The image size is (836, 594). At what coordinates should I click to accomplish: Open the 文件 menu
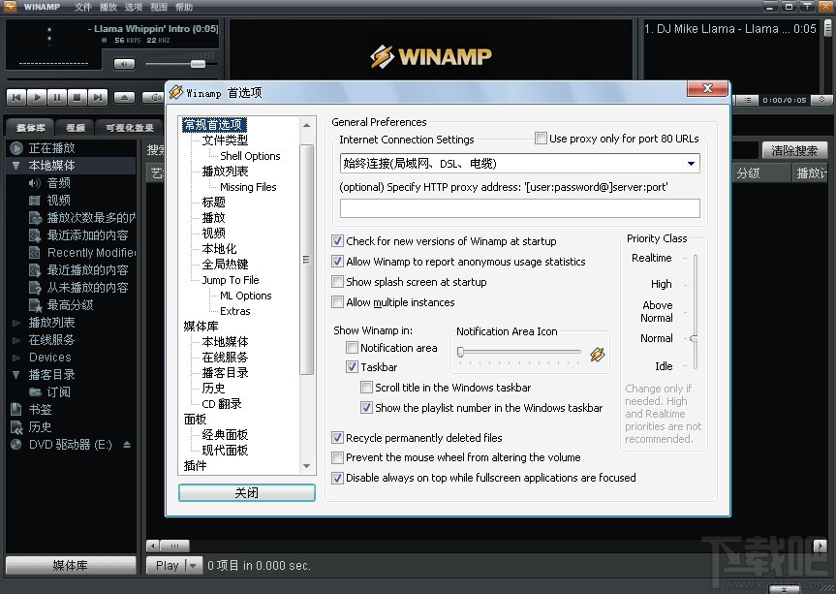point(84,6)
